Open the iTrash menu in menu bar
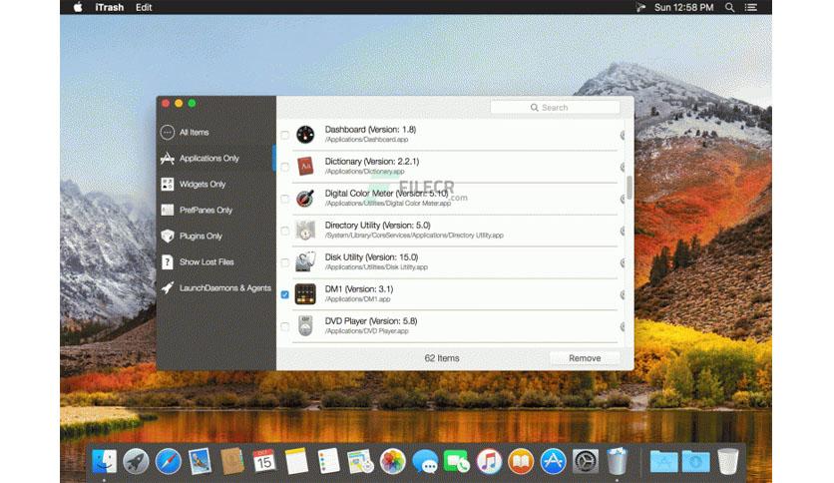The image size is (834, 483). pyautogui.click(x=110, y=7)
